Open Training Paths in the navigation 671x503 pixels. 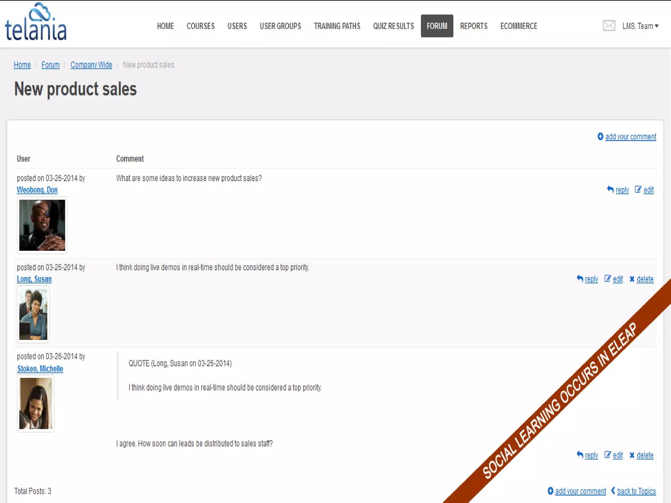[337, 26]
